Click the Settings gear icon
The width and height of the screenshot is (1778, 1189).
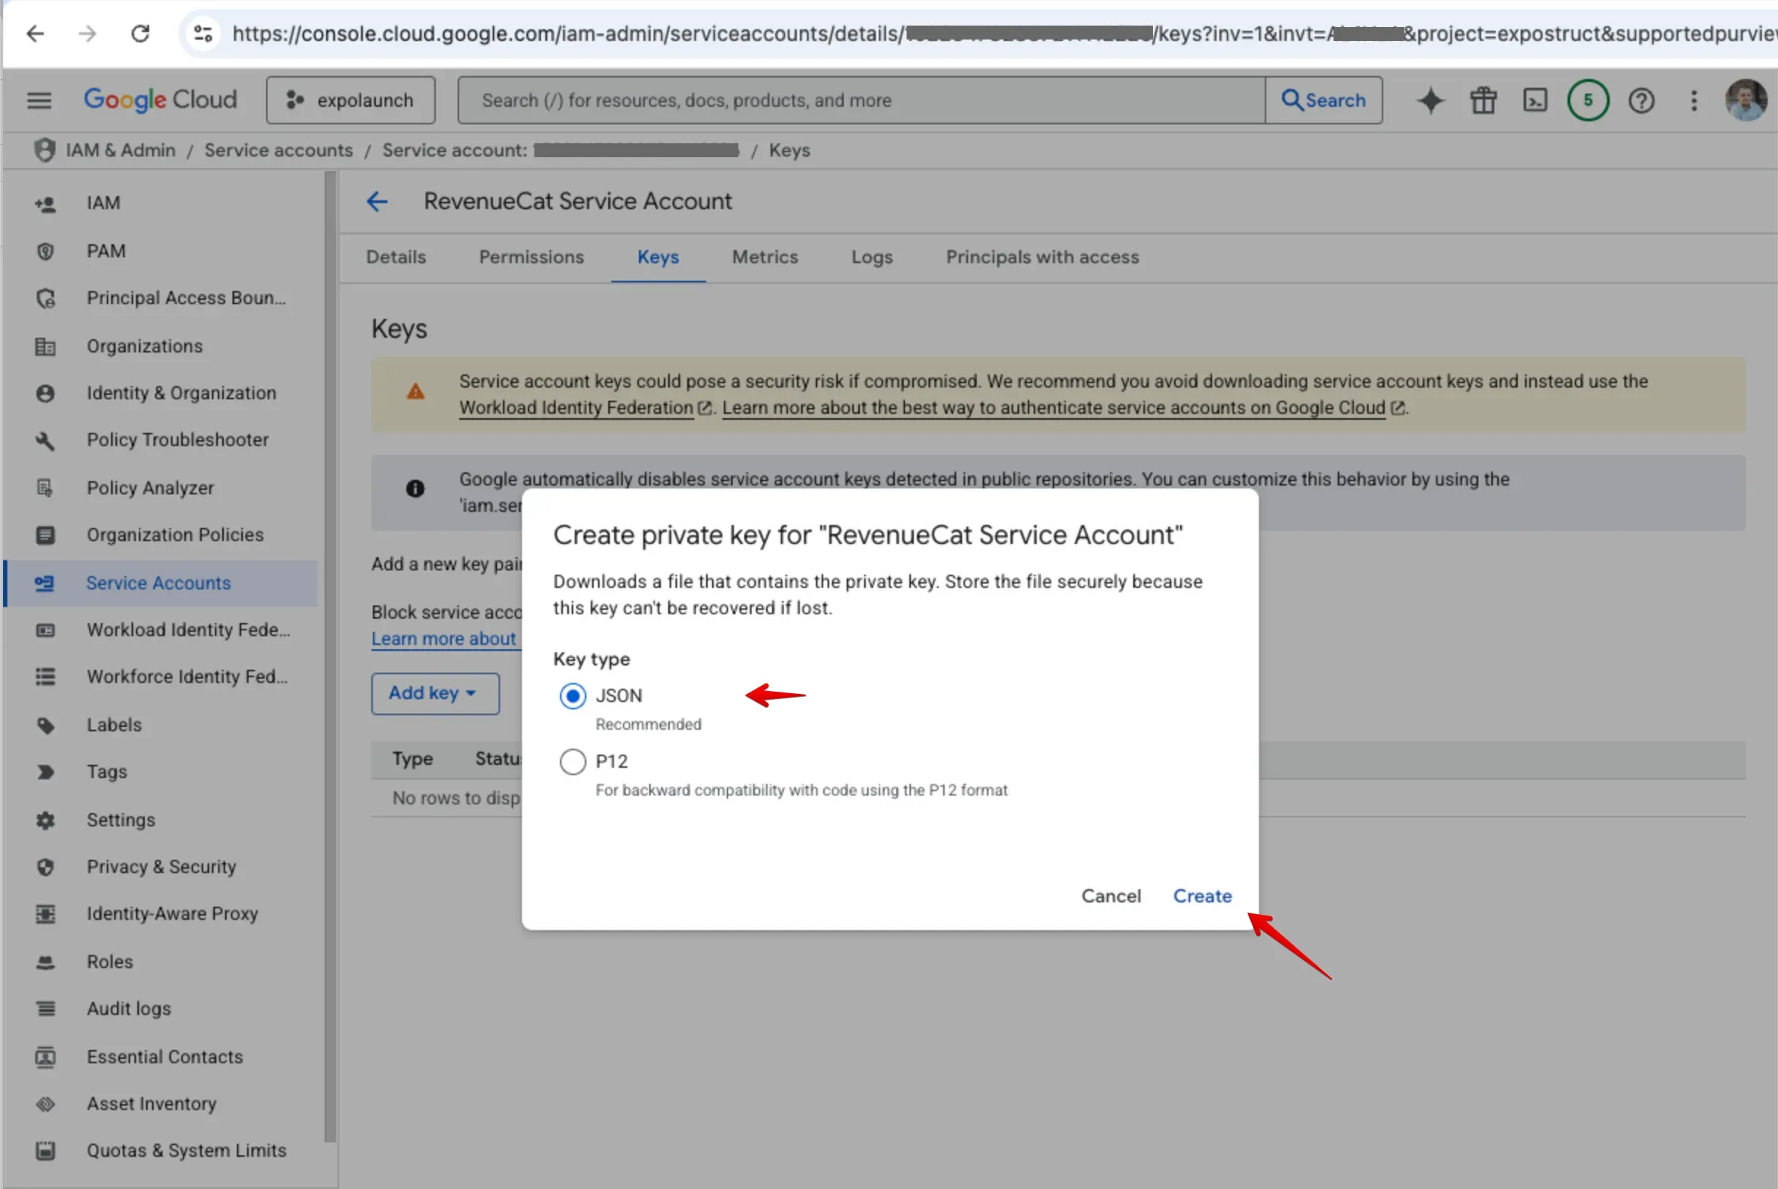[45, 820]
